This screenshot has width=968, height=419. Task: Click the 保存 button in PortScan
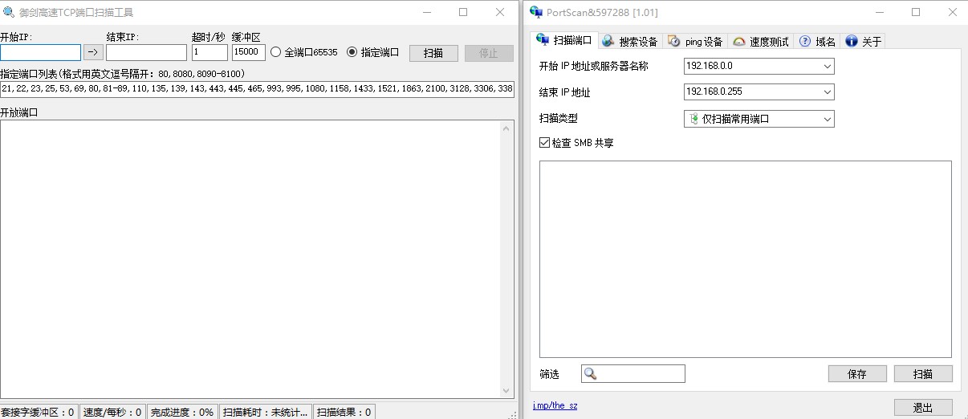[857, 374]
